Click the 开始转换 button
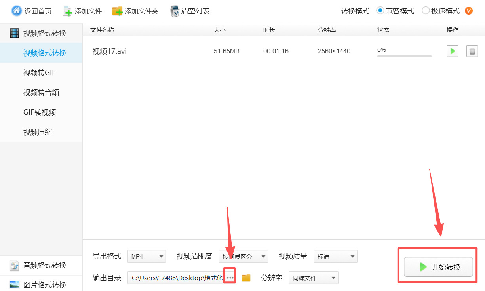This screenshot has height=291, width=485. point(438,267)
